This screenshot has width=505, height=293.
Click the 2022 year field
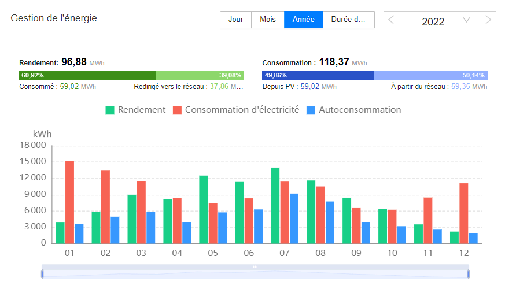click(433, 22)
